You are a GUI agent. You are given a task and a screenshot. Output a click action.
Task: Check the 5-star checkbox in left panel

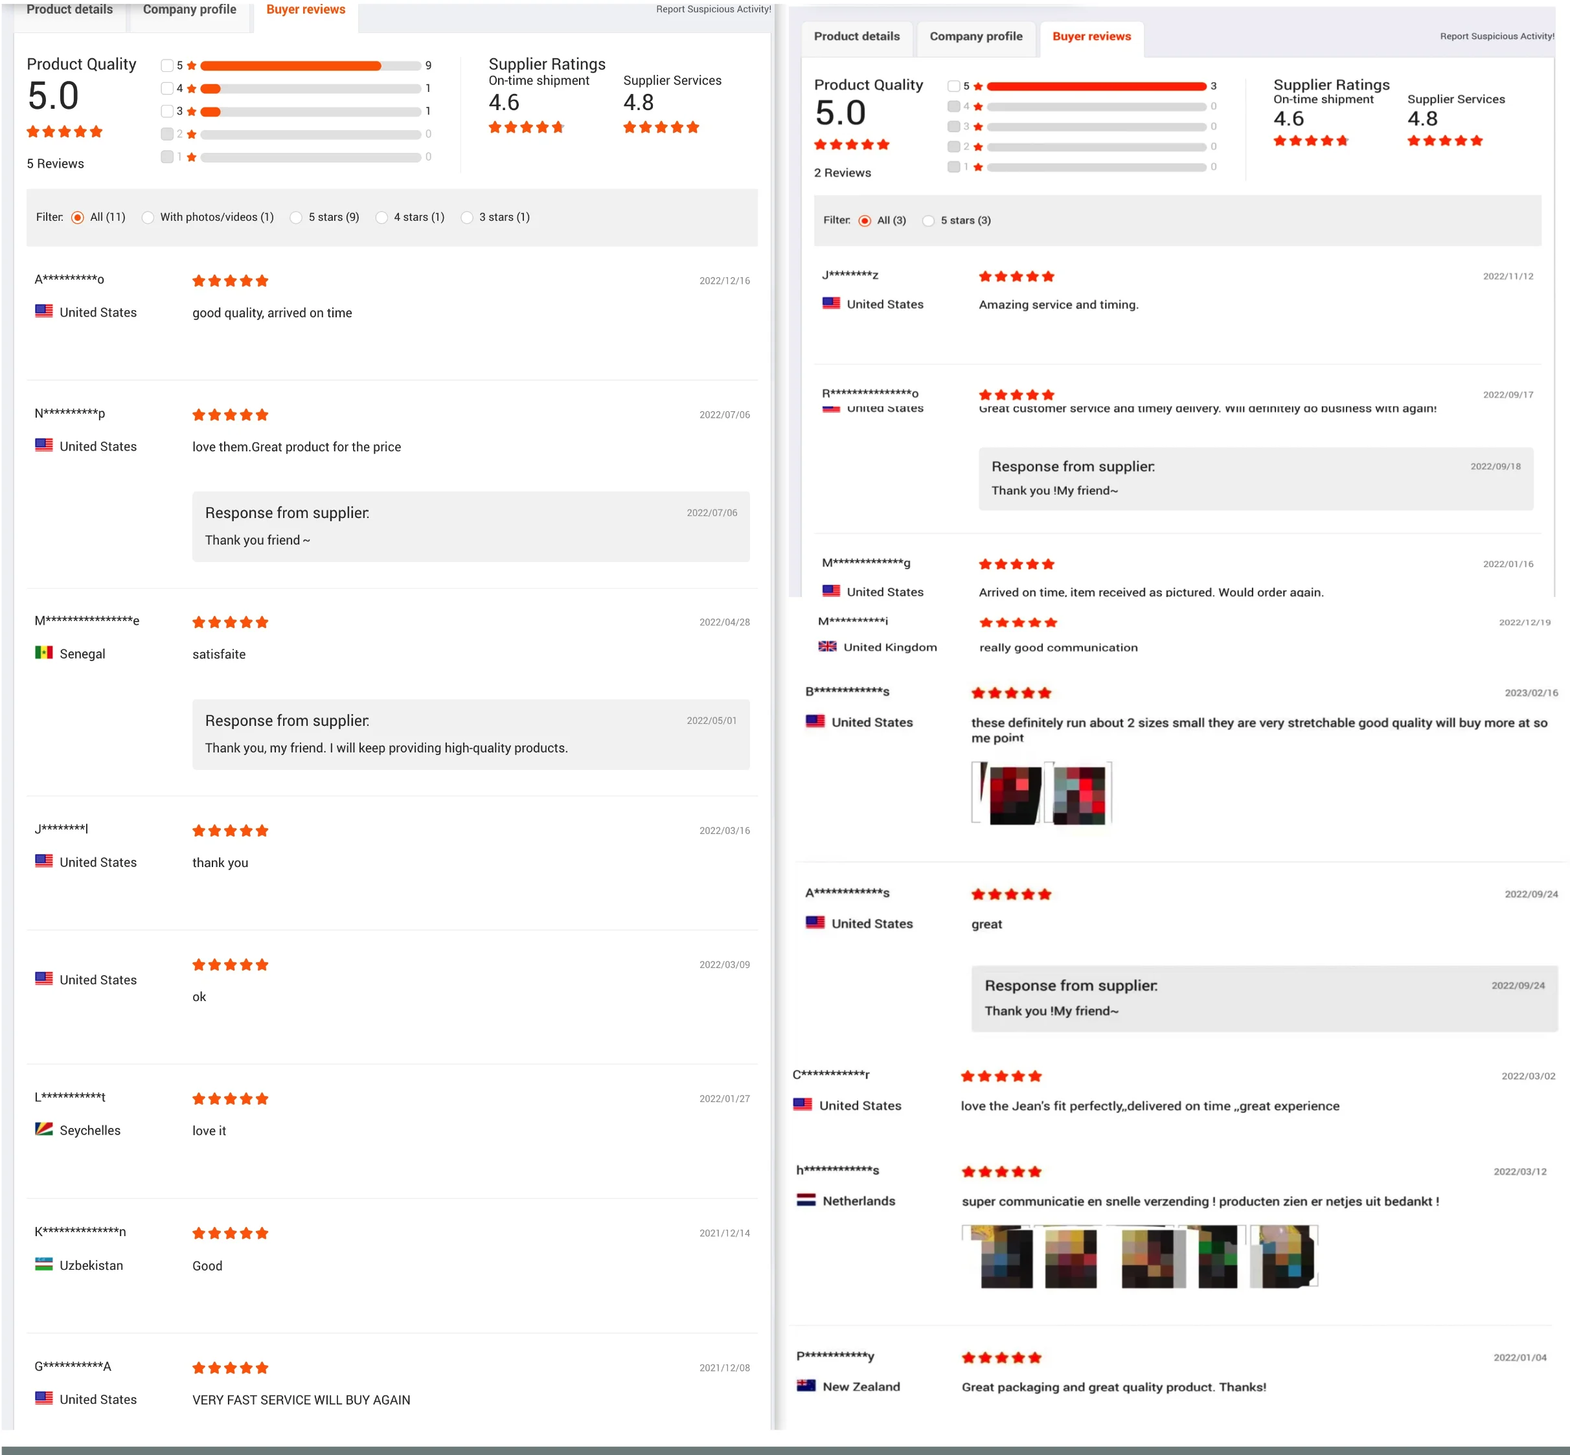[167, 65]
